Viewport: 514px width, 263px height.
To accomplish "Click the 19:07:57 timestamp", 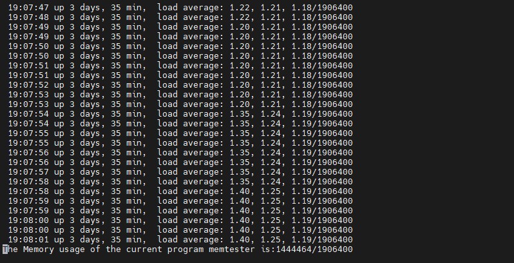I will pyautogui.click(x=28, y=172).
